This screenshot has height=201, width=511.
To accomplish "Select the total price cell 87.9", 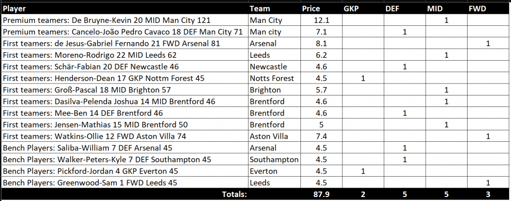I will (x=321, y=194).
